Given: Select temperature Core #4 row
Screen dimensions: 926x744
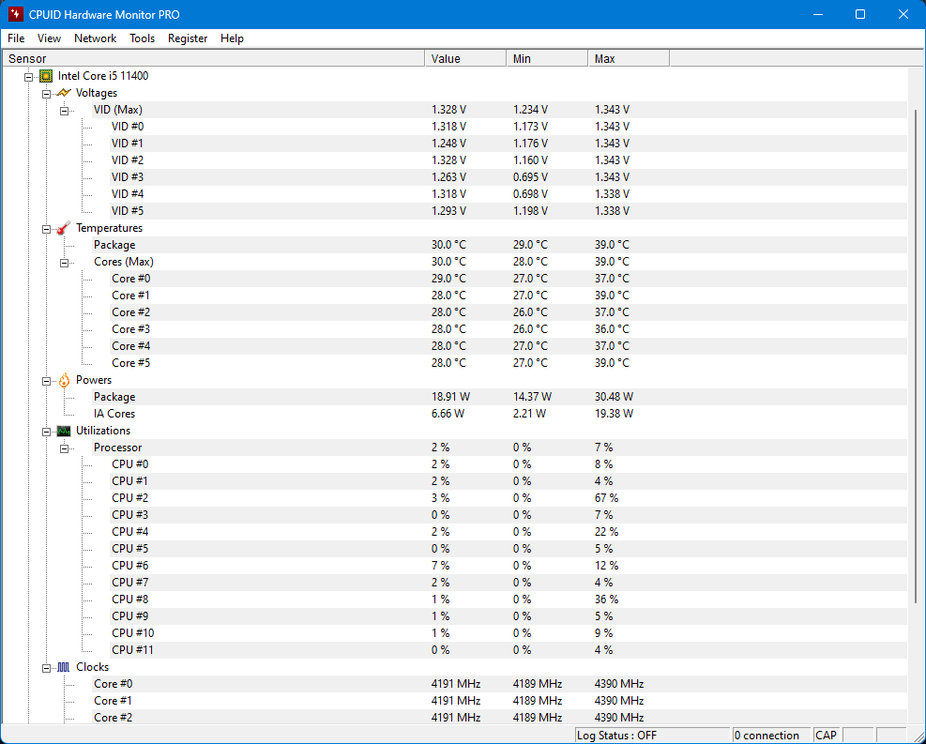Looking at the screenshot, I should [509, 346].
